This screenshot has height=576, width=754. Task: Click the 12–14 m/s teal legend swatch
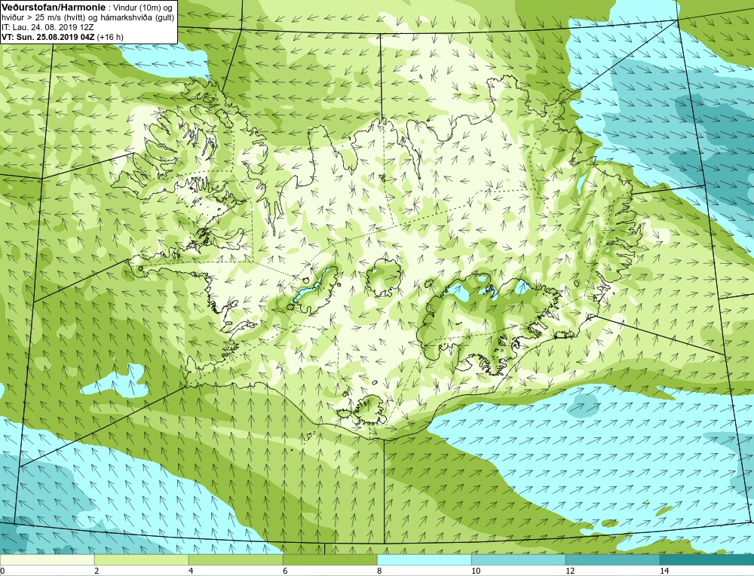[612, 560]
